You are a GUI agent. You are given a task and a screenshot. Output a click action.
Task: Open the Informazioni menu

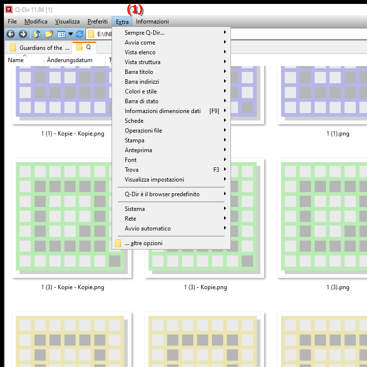tap(152, 22)
